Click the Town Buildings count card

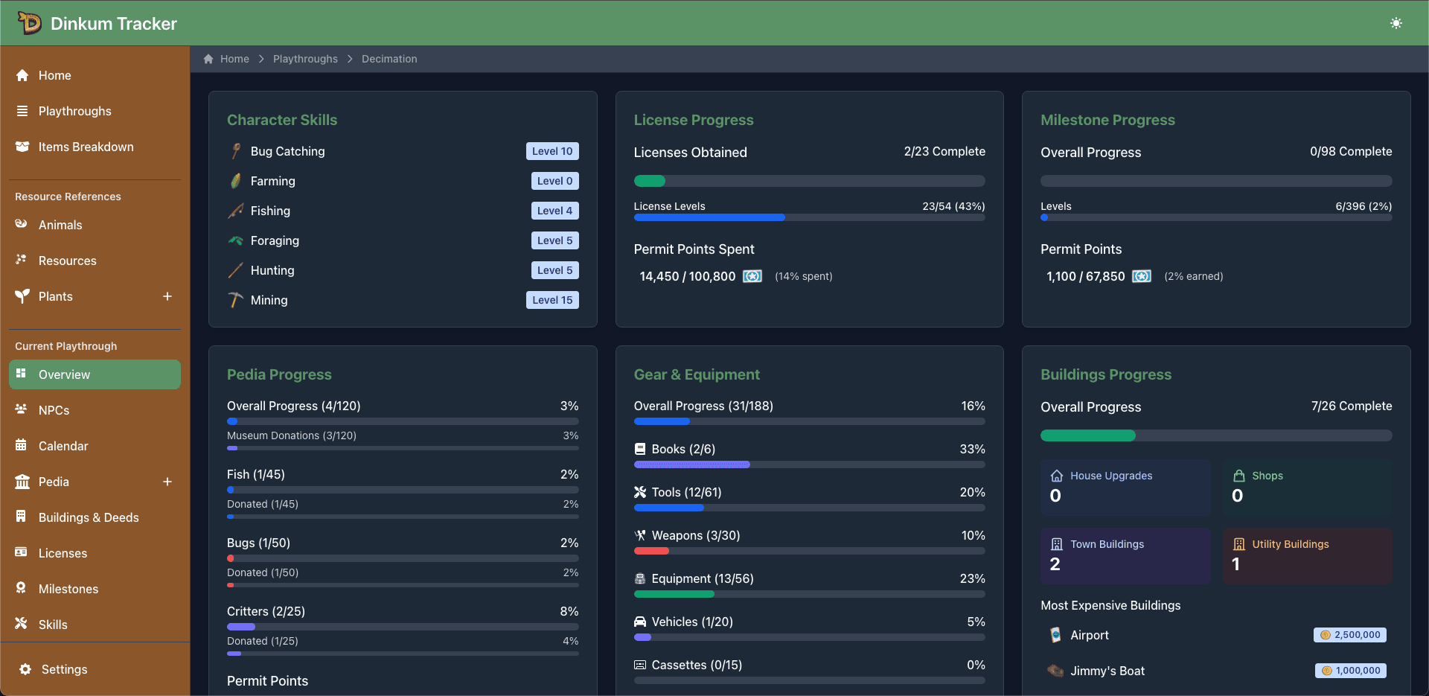click(1125, 556)
